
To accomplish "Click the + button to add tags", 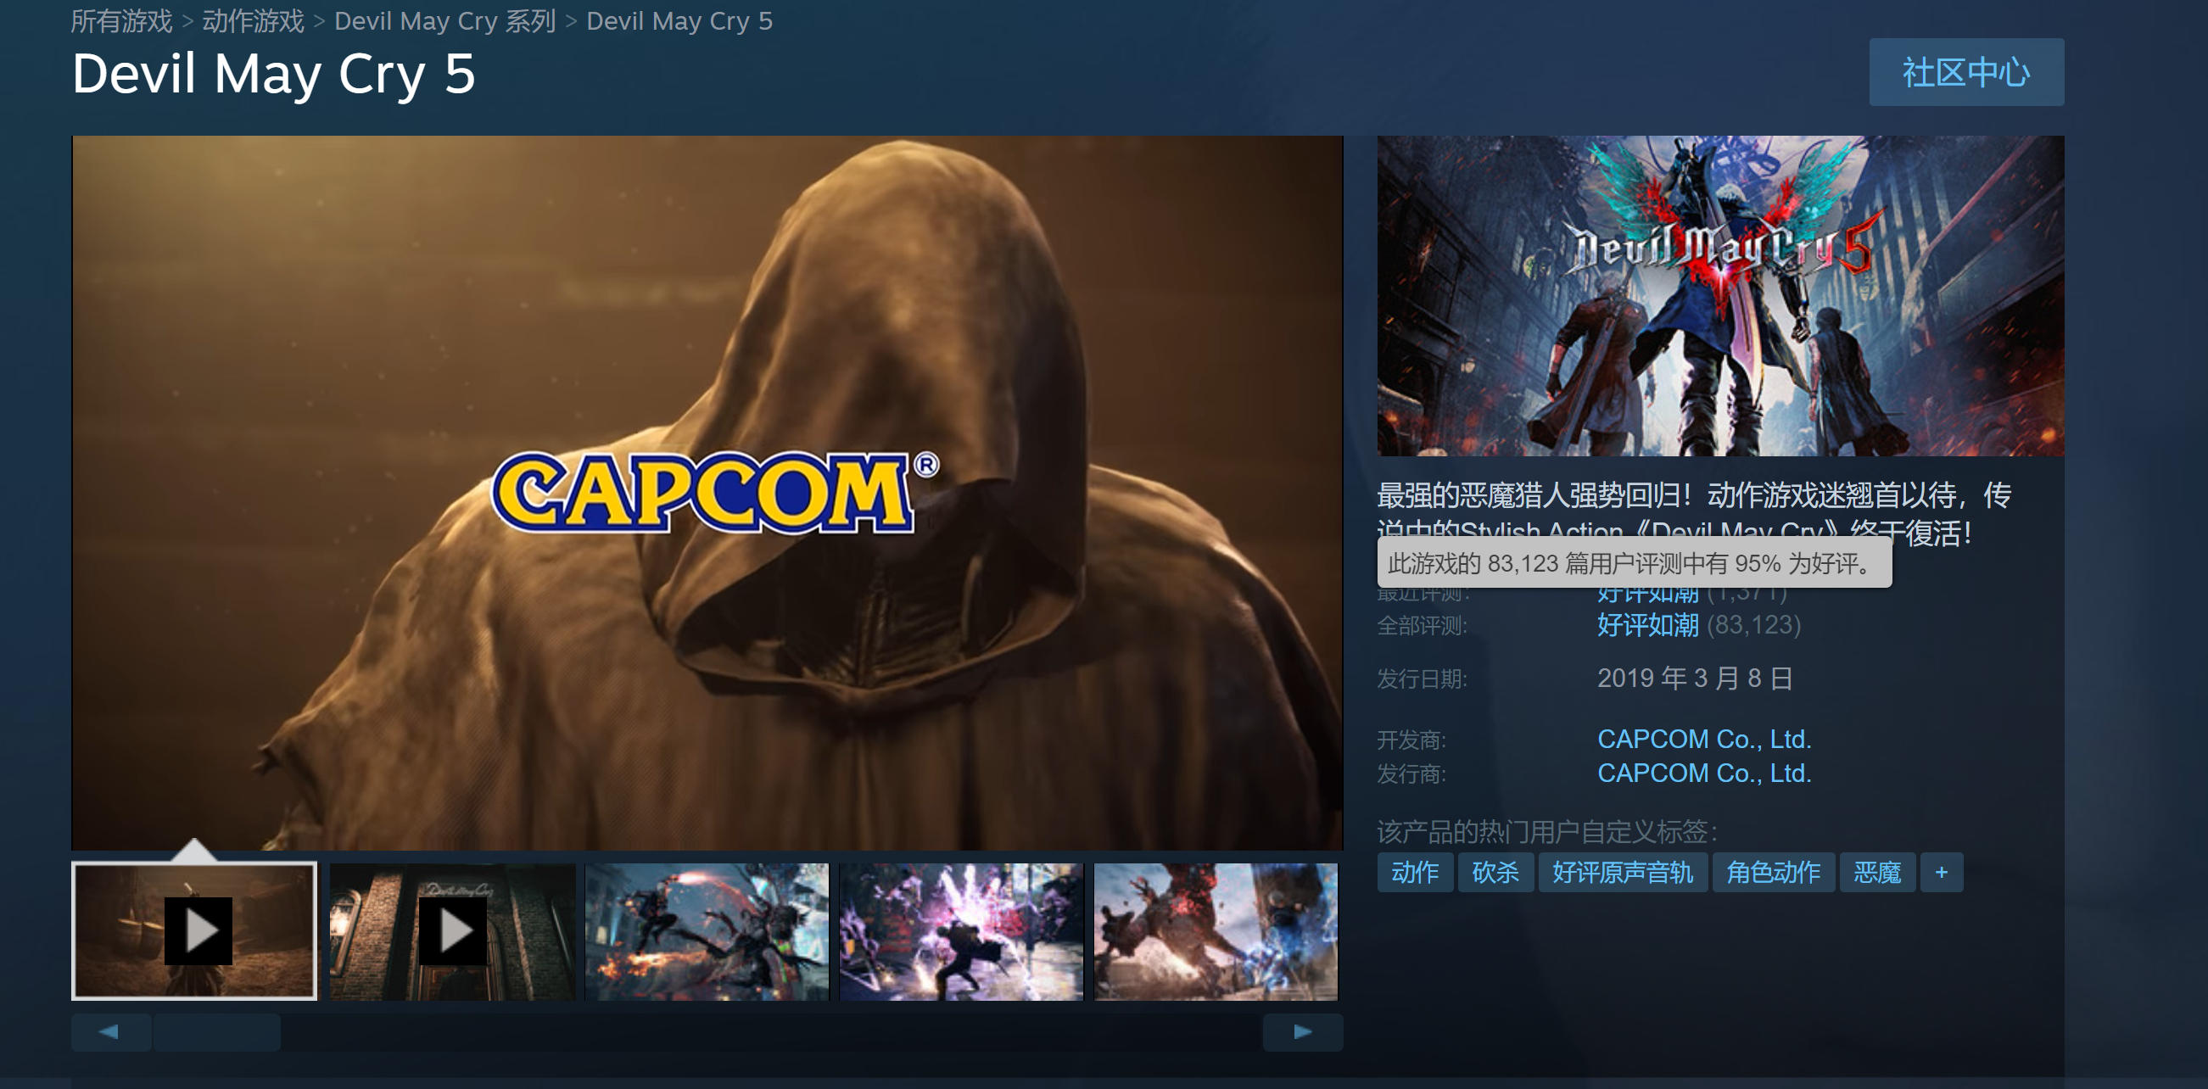I will pyautogui.click(x=1942, y=872).
